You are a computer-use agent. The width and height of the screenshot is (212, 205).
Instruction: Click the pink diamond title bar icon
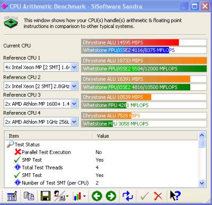point(4,6)
